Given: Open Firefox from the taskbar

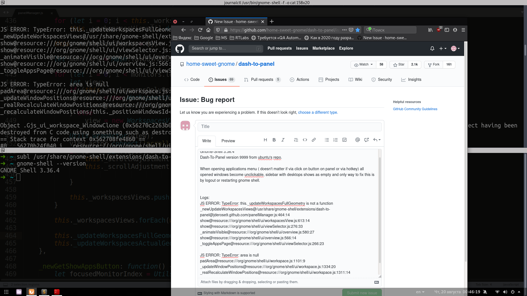Looking at the screenshot, I should [x=32, y=292].
